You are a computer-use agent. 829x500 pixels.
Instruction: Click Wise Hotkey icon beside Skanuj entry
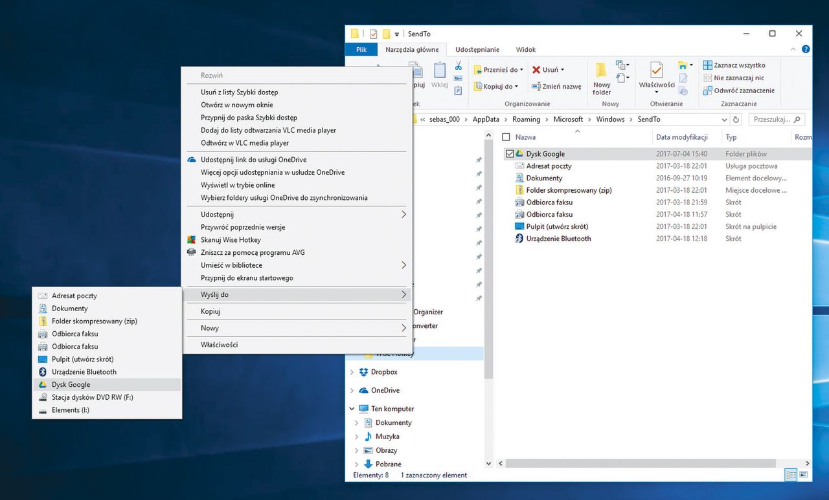coord(191,240)
